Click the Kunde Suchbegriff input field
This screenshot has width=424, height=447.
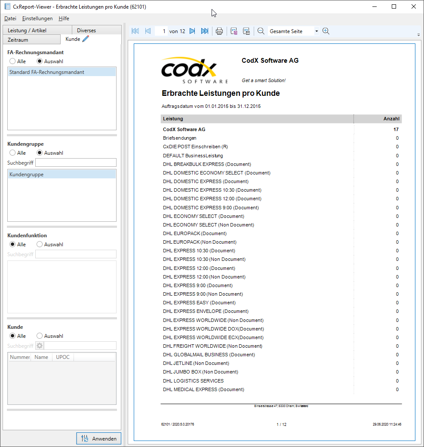point(80,346)
